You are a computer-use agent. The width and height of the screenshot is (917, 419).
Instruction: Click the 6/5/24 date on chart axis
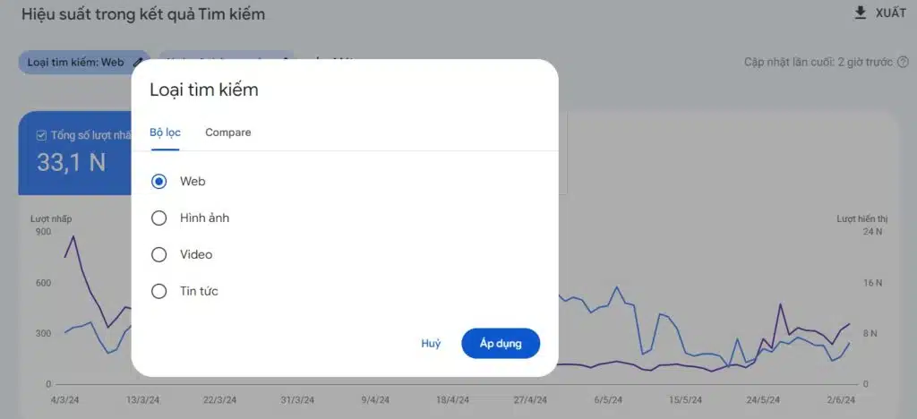pyautogui.click(x=608, y=400)
